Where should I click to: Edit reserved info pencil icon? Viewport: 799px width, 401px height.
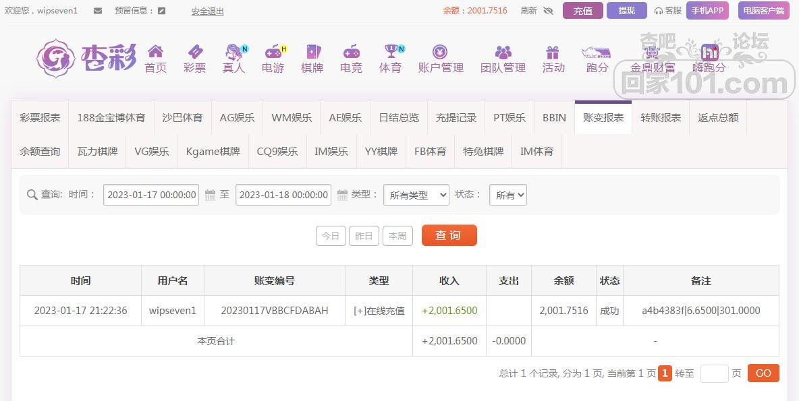(x=161, y=11)
